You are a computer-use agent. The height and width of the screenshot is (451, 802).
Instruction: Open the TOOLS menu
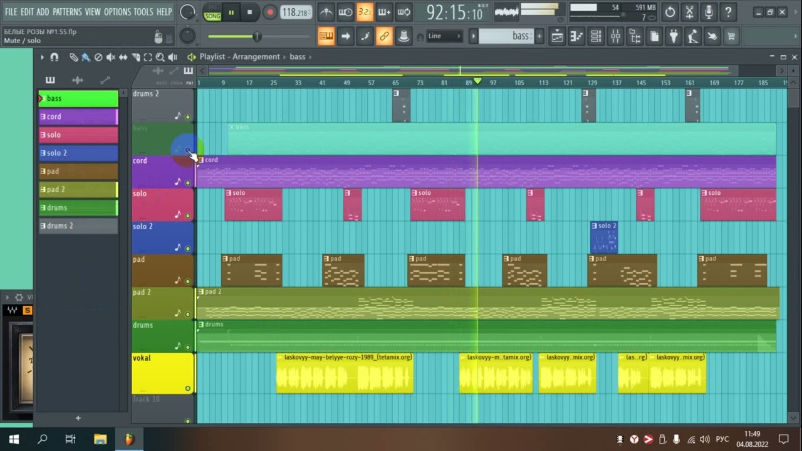(x=143, y=12)
